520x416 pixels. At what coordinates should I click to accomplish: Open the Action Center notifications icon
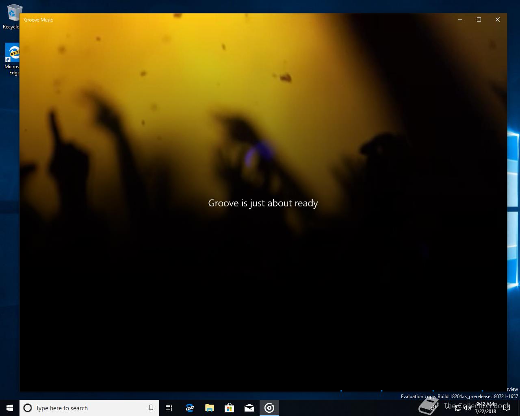pyautogui.click(x=507, y=408)
